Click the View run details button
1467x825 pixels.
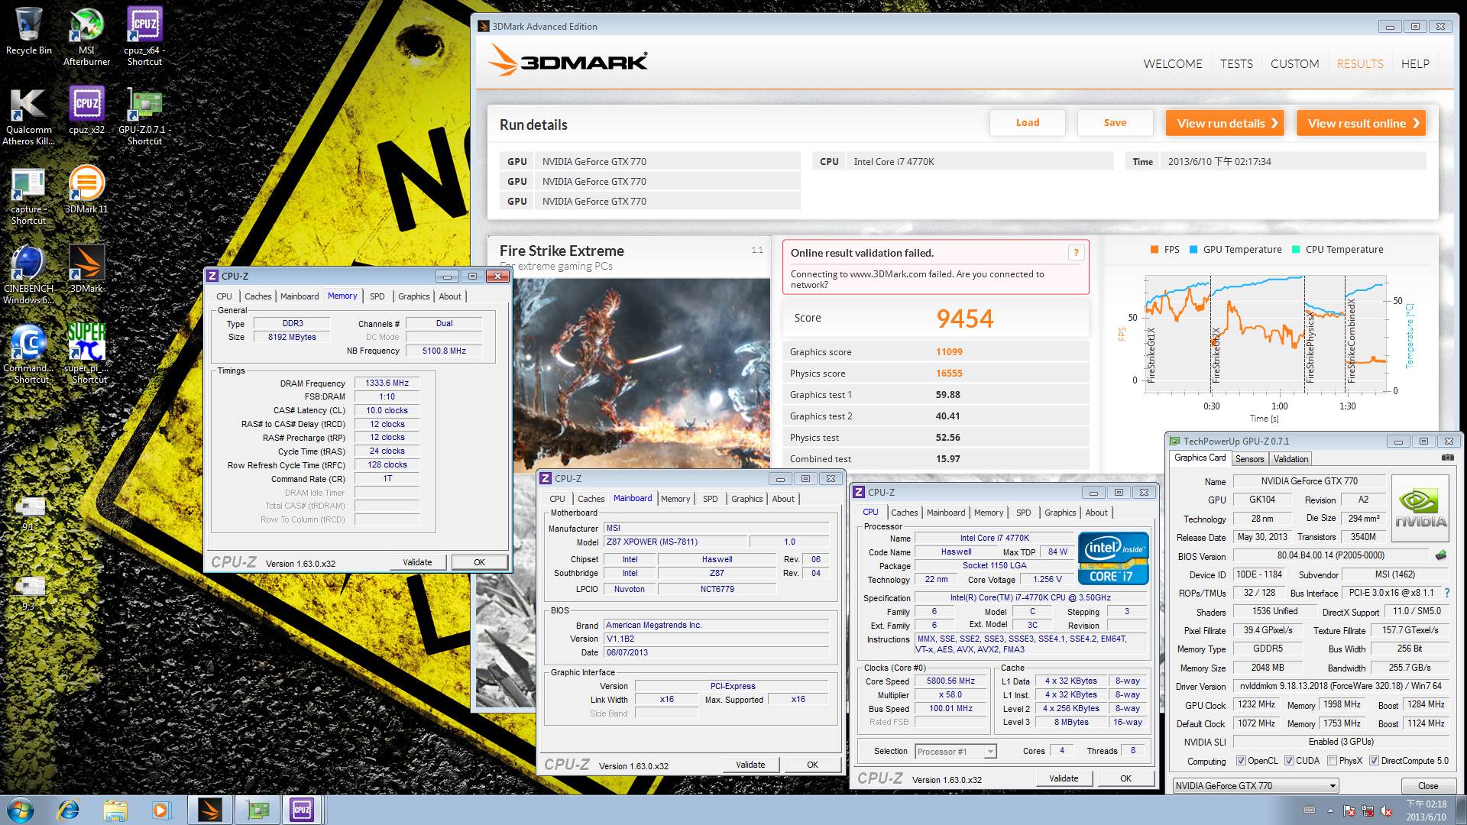(1225, 123)
